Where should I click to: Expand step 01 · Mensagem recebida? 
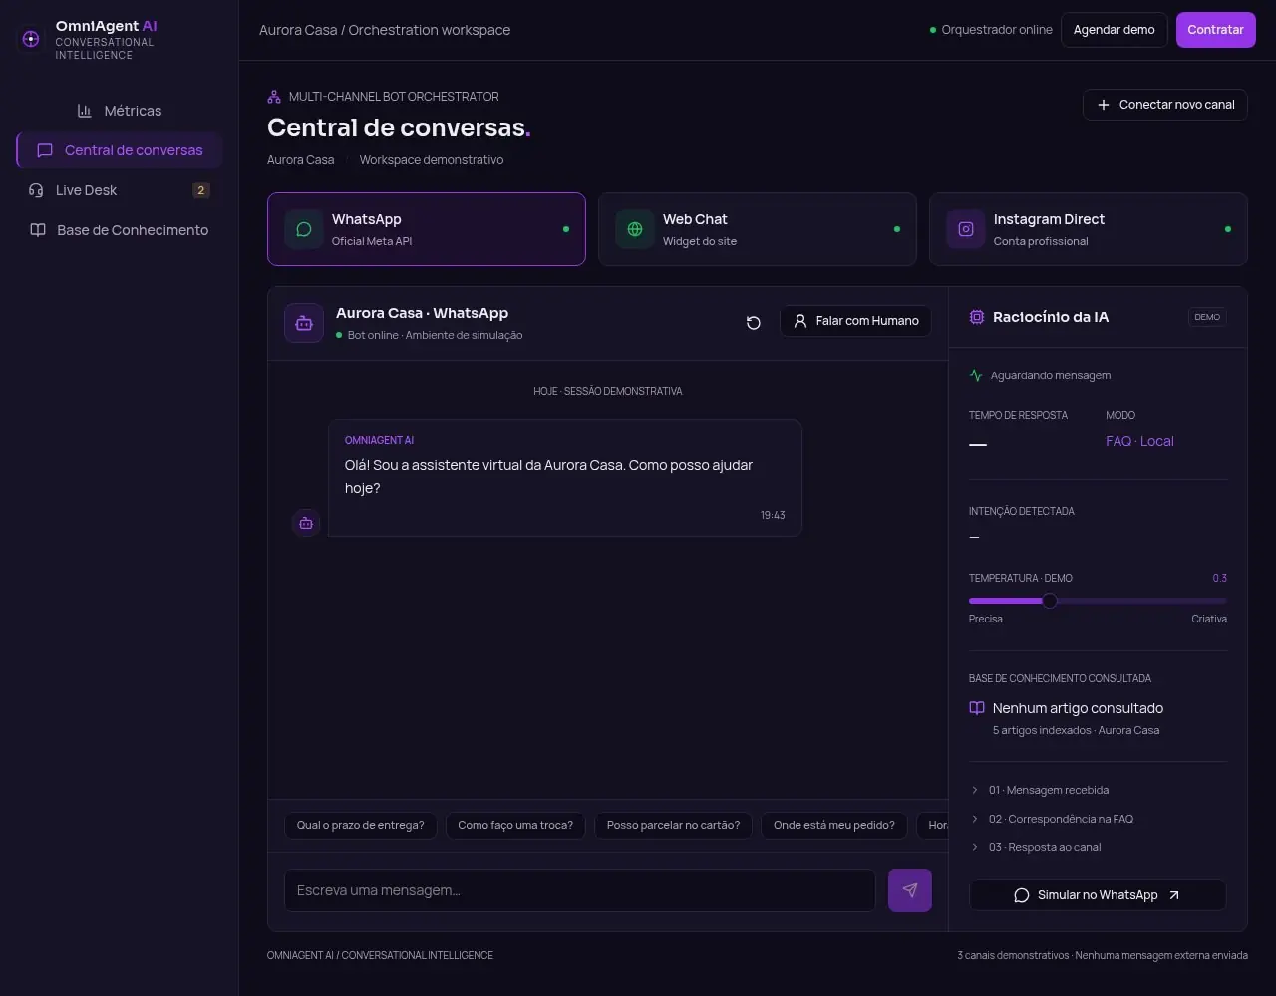tap(1098, 790)
